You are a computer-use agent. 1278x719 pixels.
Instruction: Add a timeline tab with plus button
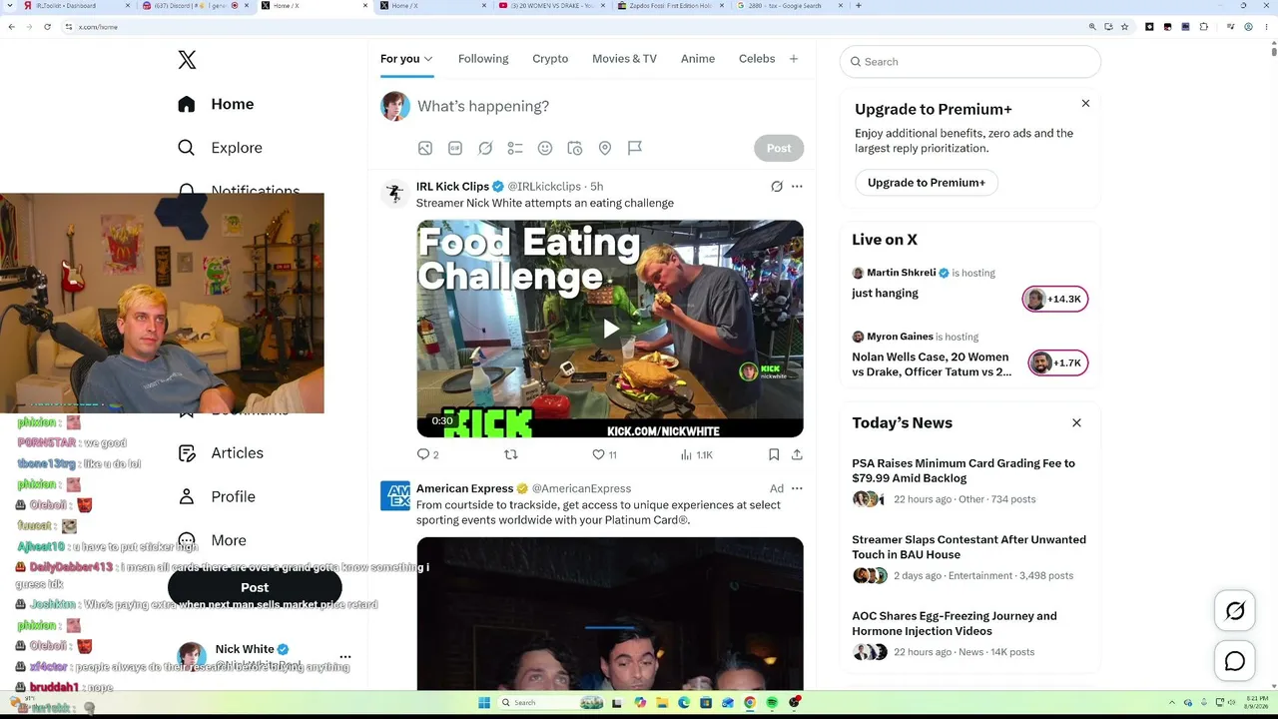click(x=794, y=59)
